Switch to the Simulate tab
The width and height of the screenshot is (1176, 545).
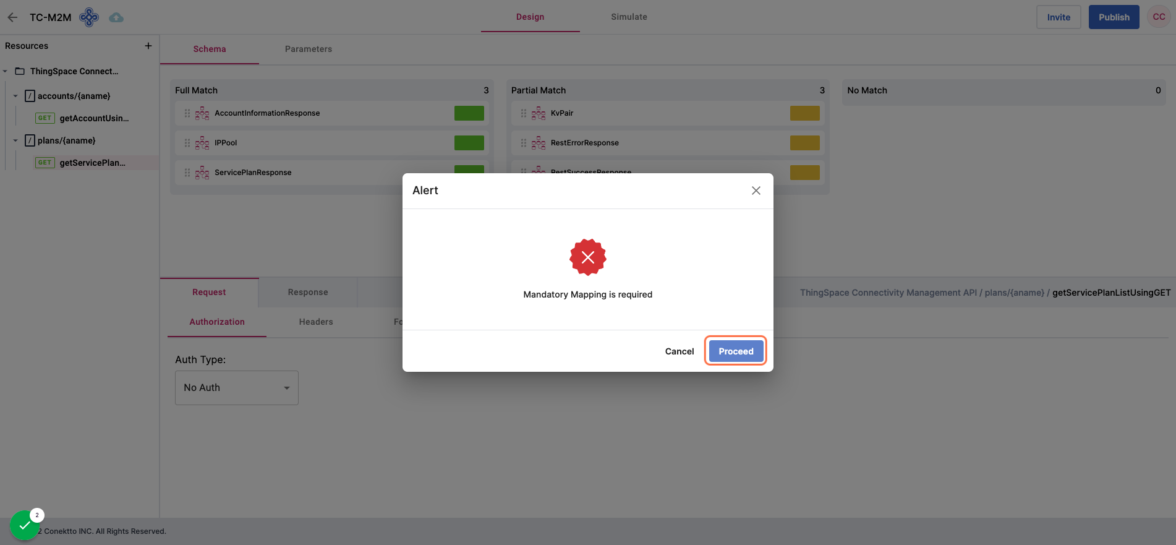[629, 17]
